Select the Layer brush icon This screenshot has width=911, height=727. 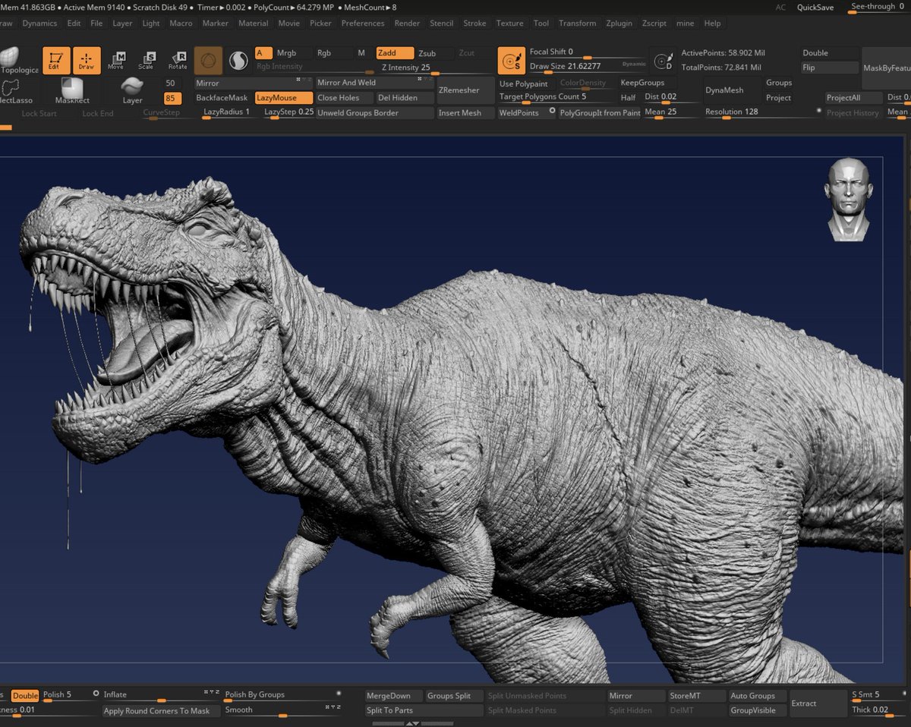pyautogui.click(x=132, y=90)
